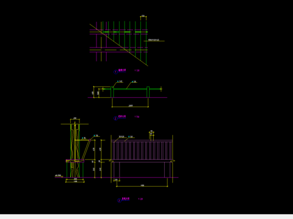Select the green horizontal rail in middle drawing

(x=132, y=89)
